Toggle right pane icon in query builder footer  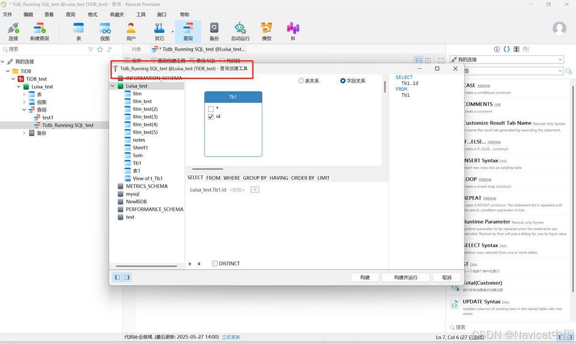[x=127, y=277]
